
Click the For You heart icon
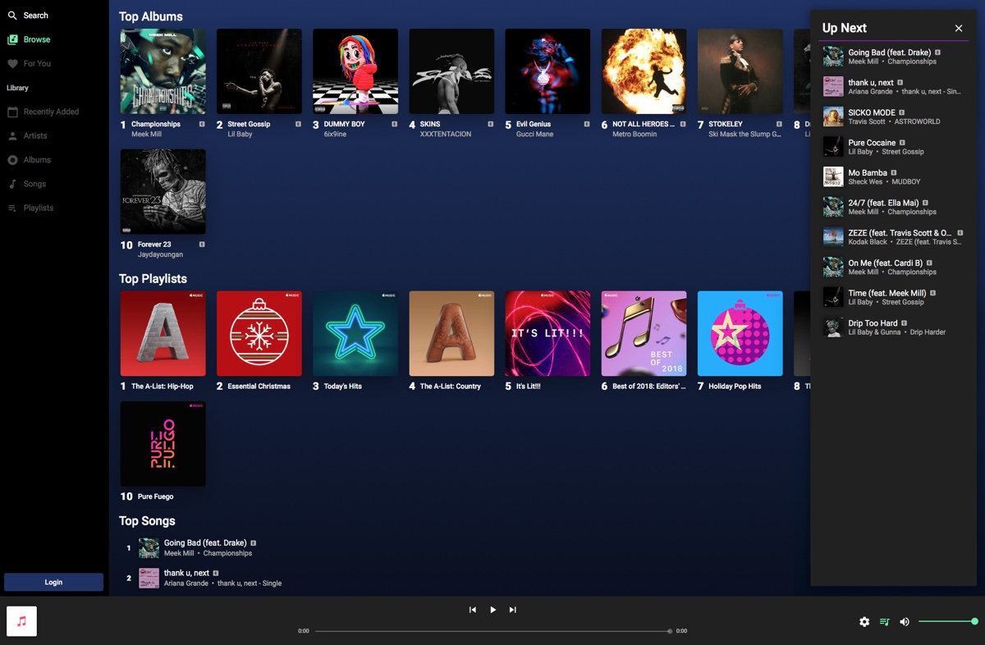click(12, 63)
